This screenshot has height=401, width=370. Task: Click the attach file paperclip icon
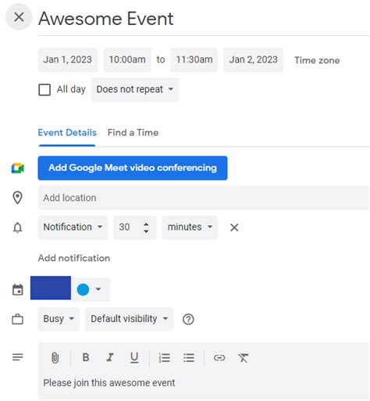[x=55, y=358]
